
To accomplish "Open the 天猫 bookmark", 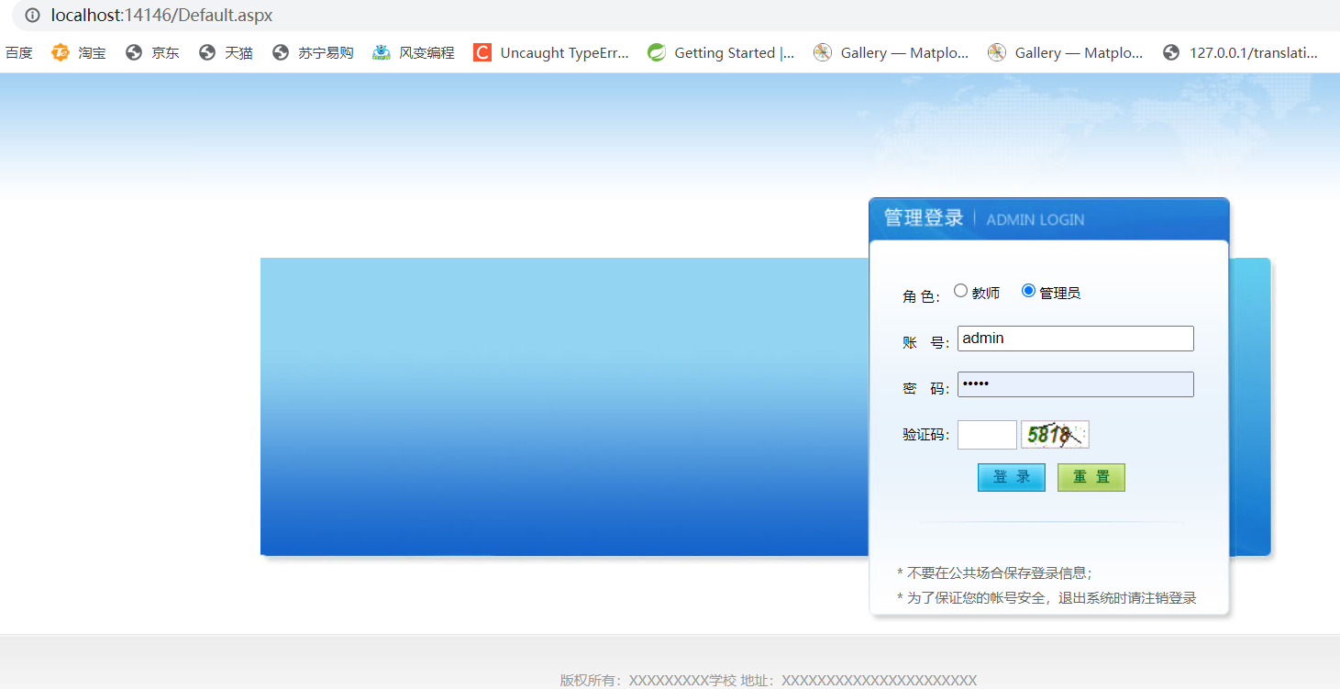I will click(x=225, y=52).
